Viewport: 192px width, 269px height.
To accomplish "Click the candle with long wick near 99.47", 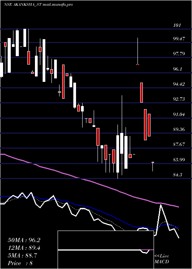I will (137, 51).
